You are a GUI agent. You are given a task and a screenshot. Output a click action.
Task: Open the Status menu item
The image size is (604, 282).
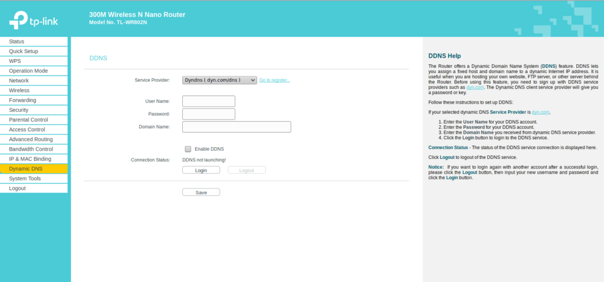pyautogui.click(x=17, y=41)
